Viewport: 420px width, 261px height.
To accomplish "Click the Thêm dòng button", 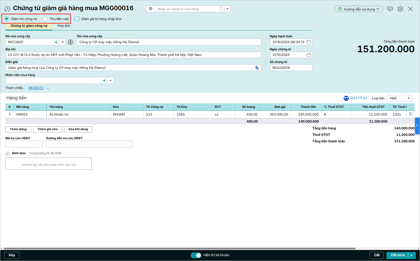I will click(x=18, y=129).
